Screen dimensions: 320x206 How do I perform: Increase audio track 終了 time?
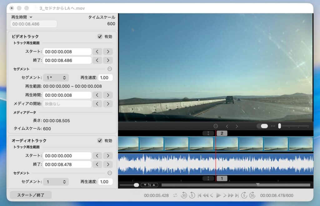click(x=108, y=164)
